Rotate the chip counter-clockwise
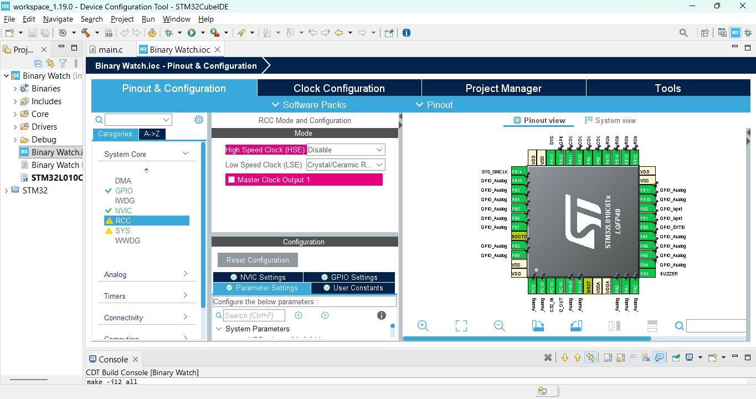This screenshot has width=756, height=399. (576, 326)
